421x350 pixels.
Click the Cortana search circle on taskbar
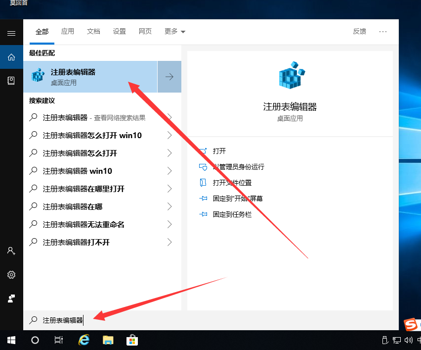coord(35,340)
